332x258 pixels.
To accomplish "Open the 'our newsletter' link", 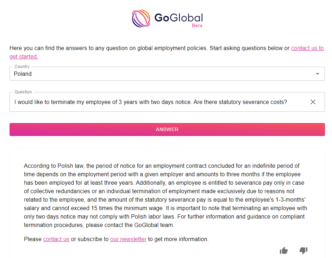I will tap(128, 239).
